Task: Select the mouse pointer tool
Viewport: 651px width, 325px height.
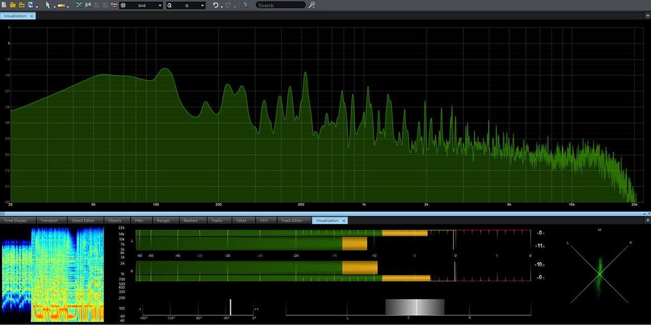Action: pos(47,5)
